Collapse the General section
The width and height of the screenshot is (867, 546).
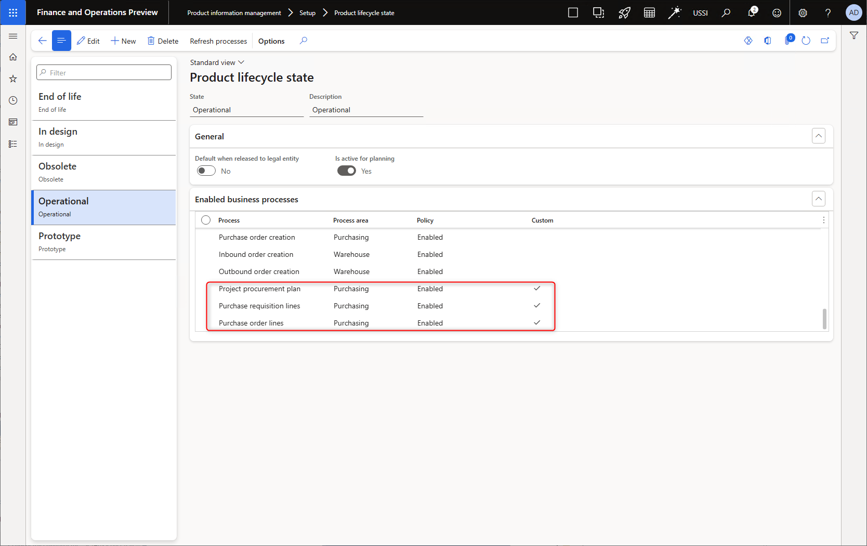pos(818,136)
